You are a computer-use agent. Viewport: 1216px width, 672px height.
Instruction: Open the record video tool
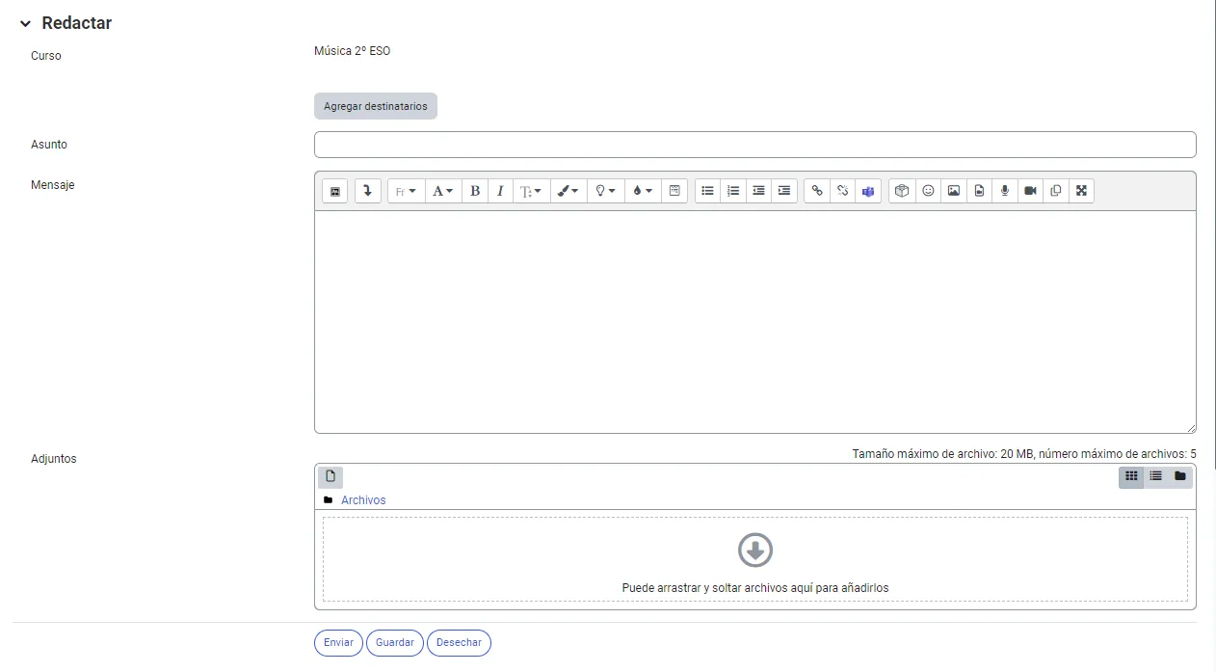click(x=1030, y=190)
